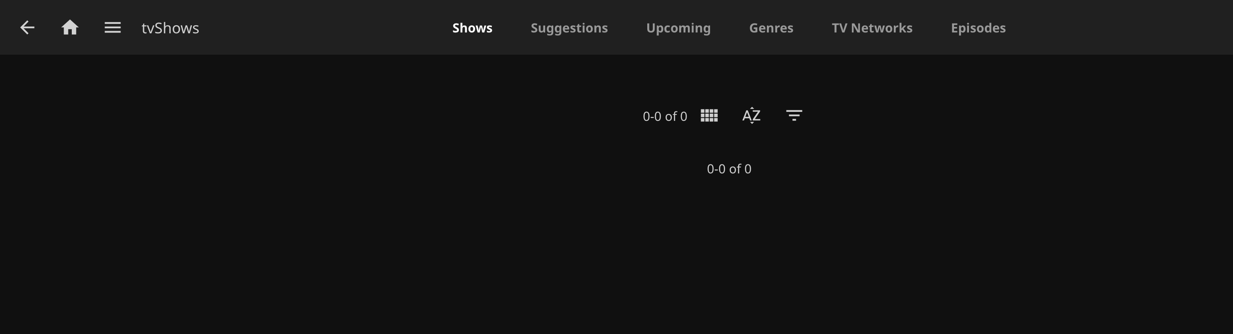1233x334 pixels.
Task: Switch to the Shows tab
Action: click(472, 28)
